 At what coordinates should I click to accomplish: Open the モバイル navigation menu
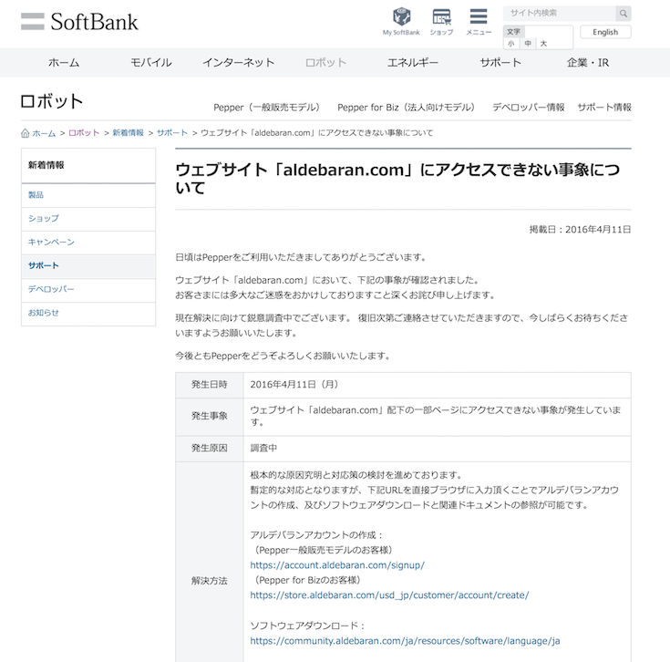click(150, 63)
